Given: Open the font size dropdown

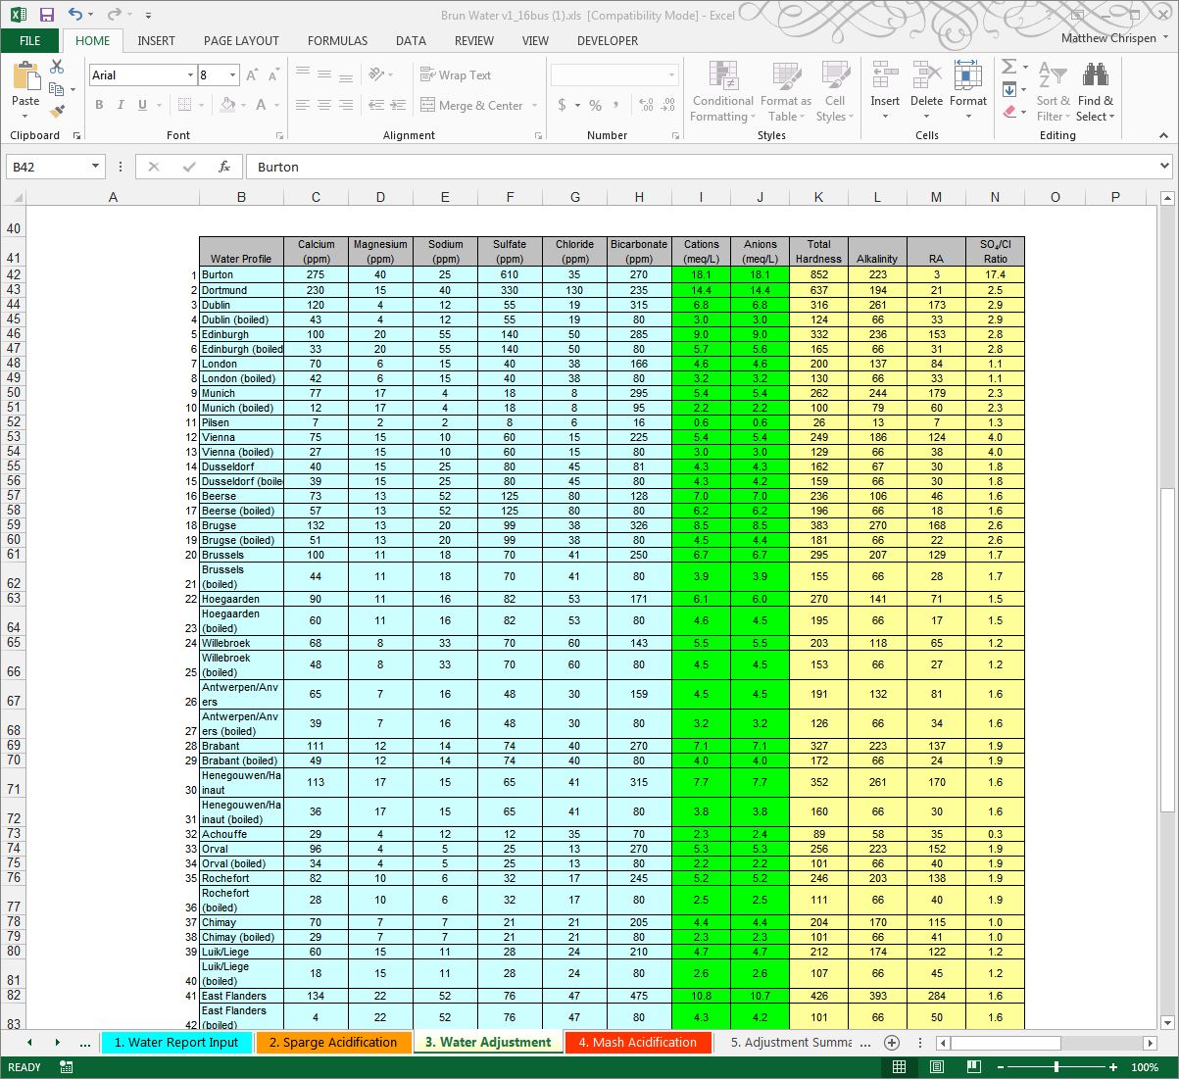Looking at the screenshot, I should point(234,74).
